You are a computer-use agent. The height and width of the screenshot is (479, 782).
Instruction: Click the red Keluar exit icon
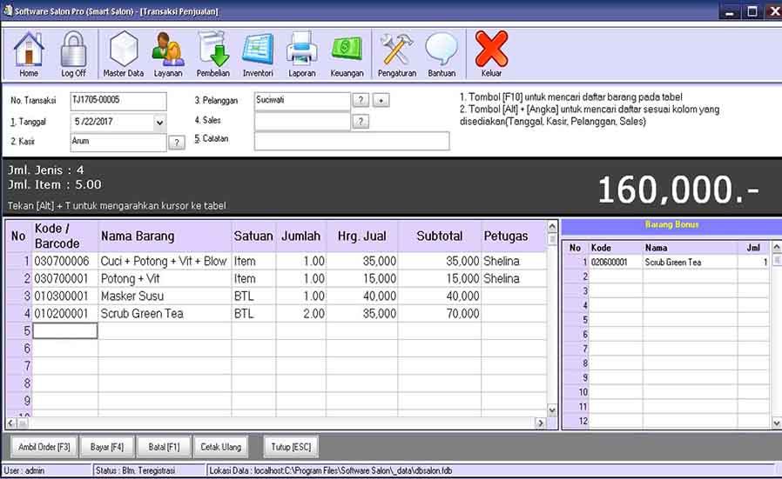(x=491, y=54)
